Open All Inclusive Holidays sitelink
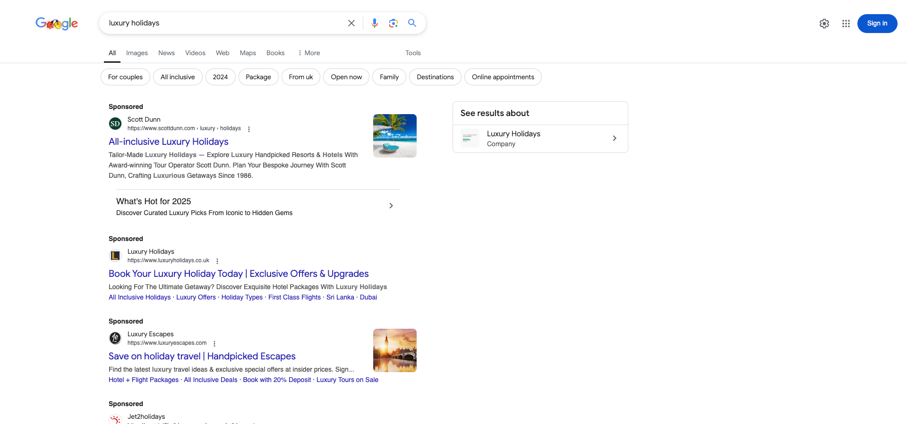 pos(139,297)
